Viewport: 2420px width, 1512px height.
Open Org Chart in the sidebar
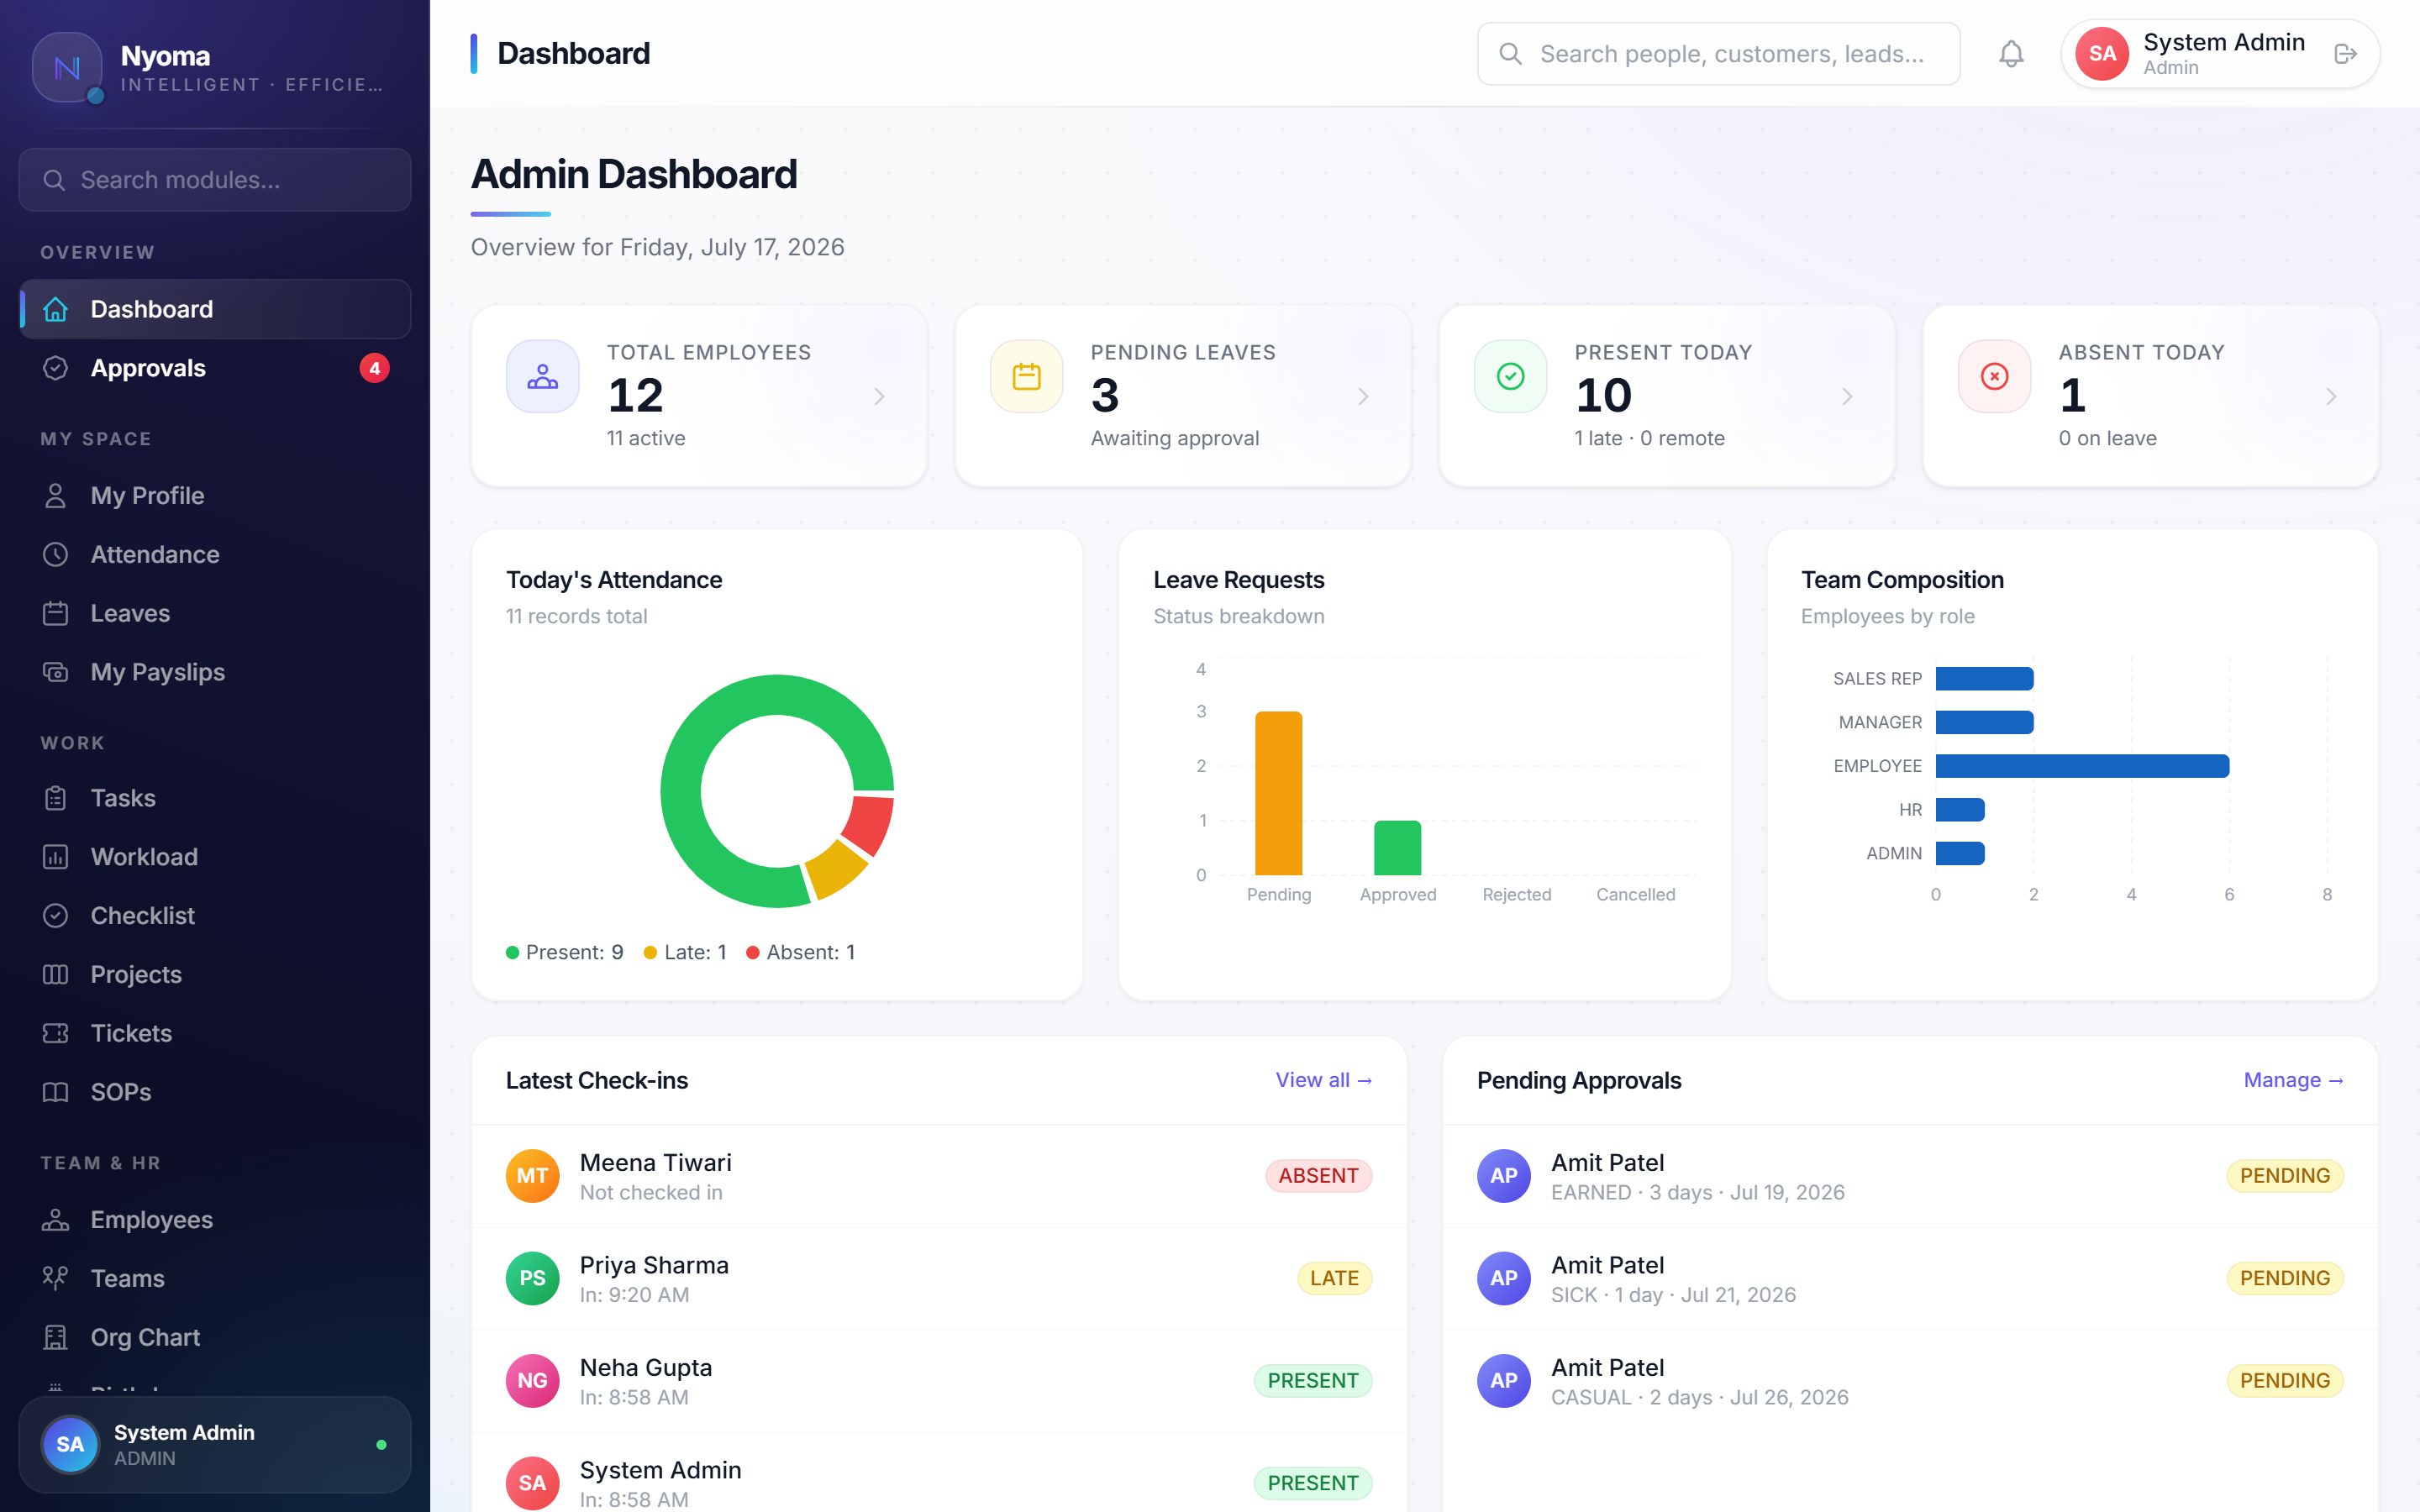click(215, 1338)
